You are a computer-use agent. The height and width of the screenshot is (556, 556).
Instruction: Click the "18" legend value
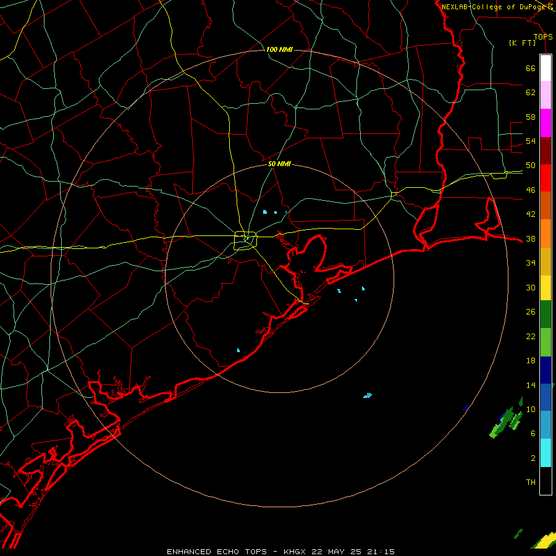pyautogui.click(x=531, y=361)
